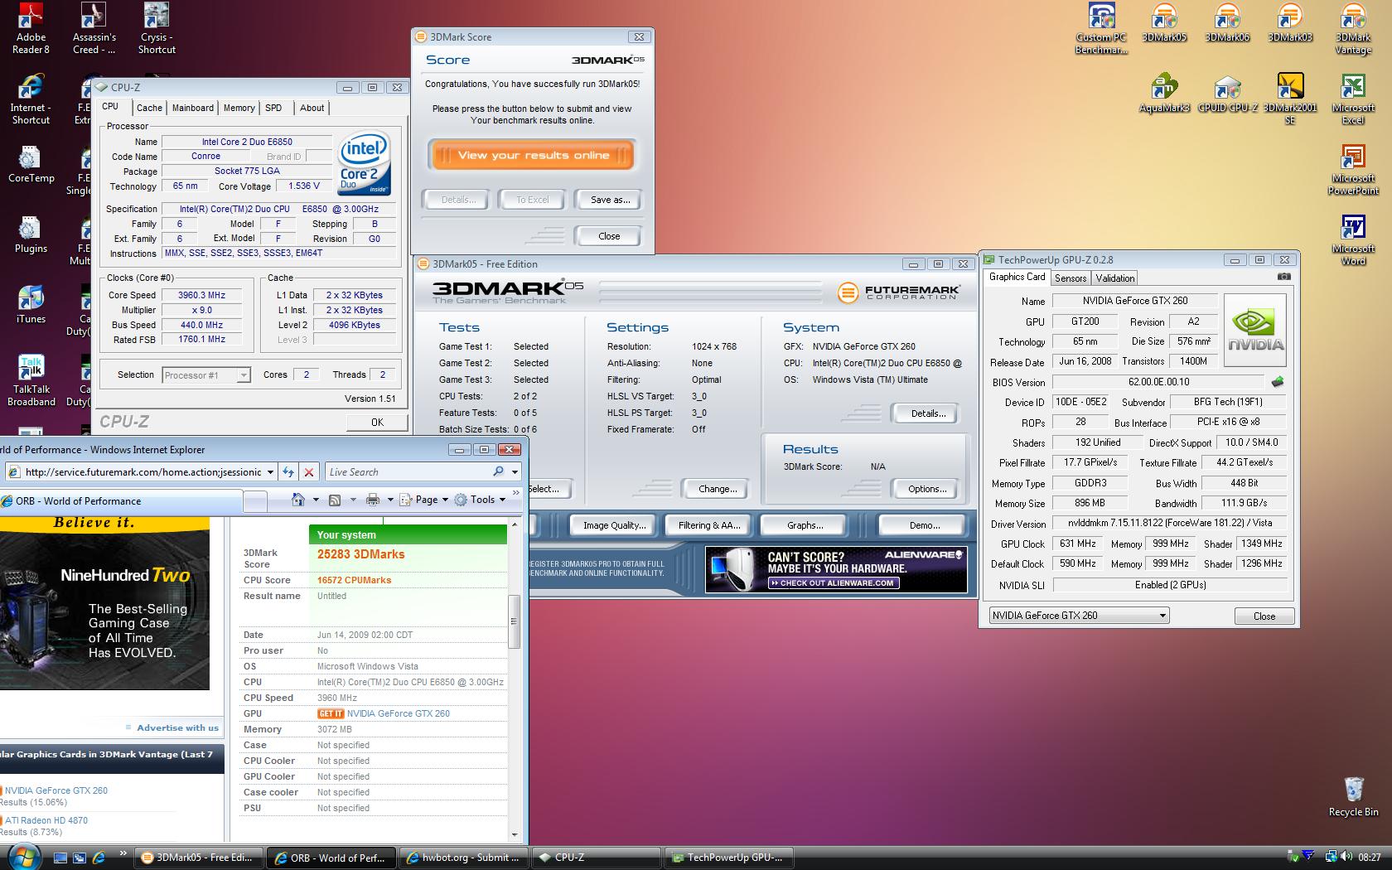Click GET IT link for GeForce GTX 260
1392x870 pixels.
click(x=330, y=713)
